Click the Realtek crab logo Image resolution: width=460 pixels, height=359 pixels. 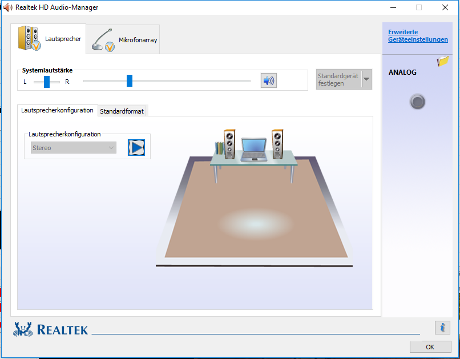tap(23, 329)
